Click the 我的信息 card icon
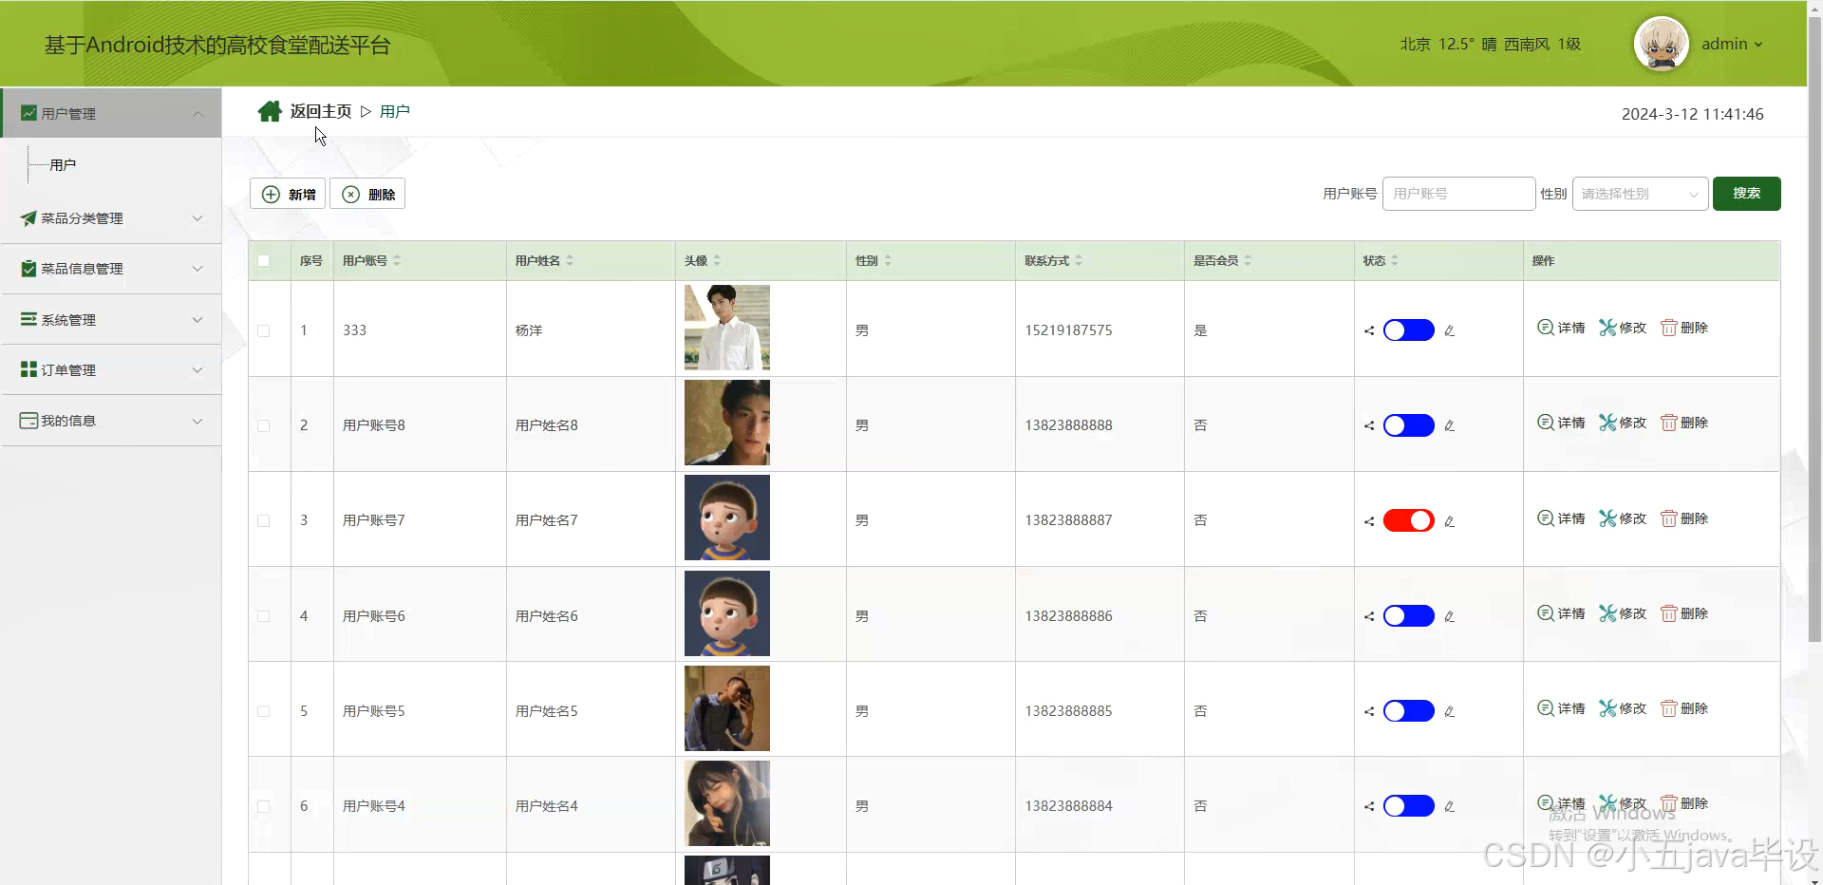The image size is (1823, 885). click(x=28, y=421)
